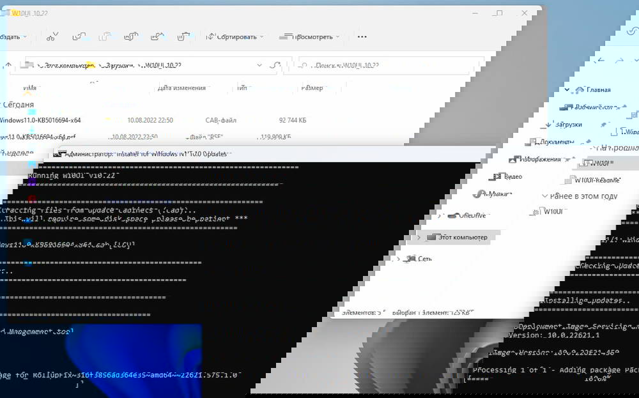Sort by the Размер column header
Viewport: 639px width, 398px height.
coord(312,88)
